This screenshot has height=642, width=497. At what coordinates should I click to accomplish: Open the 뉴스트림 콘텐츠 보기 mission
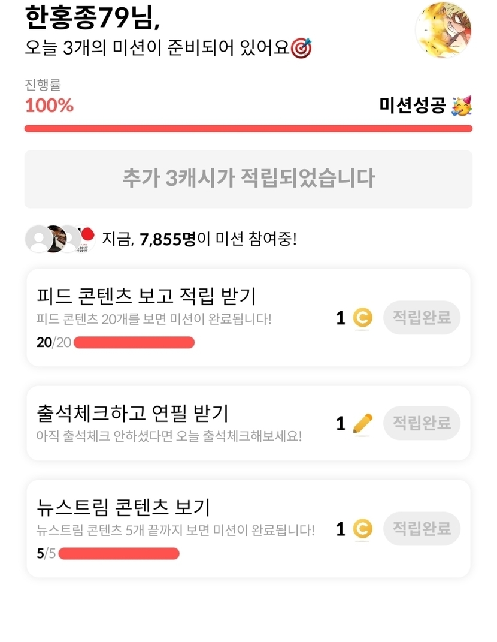[x=123, y=508]
